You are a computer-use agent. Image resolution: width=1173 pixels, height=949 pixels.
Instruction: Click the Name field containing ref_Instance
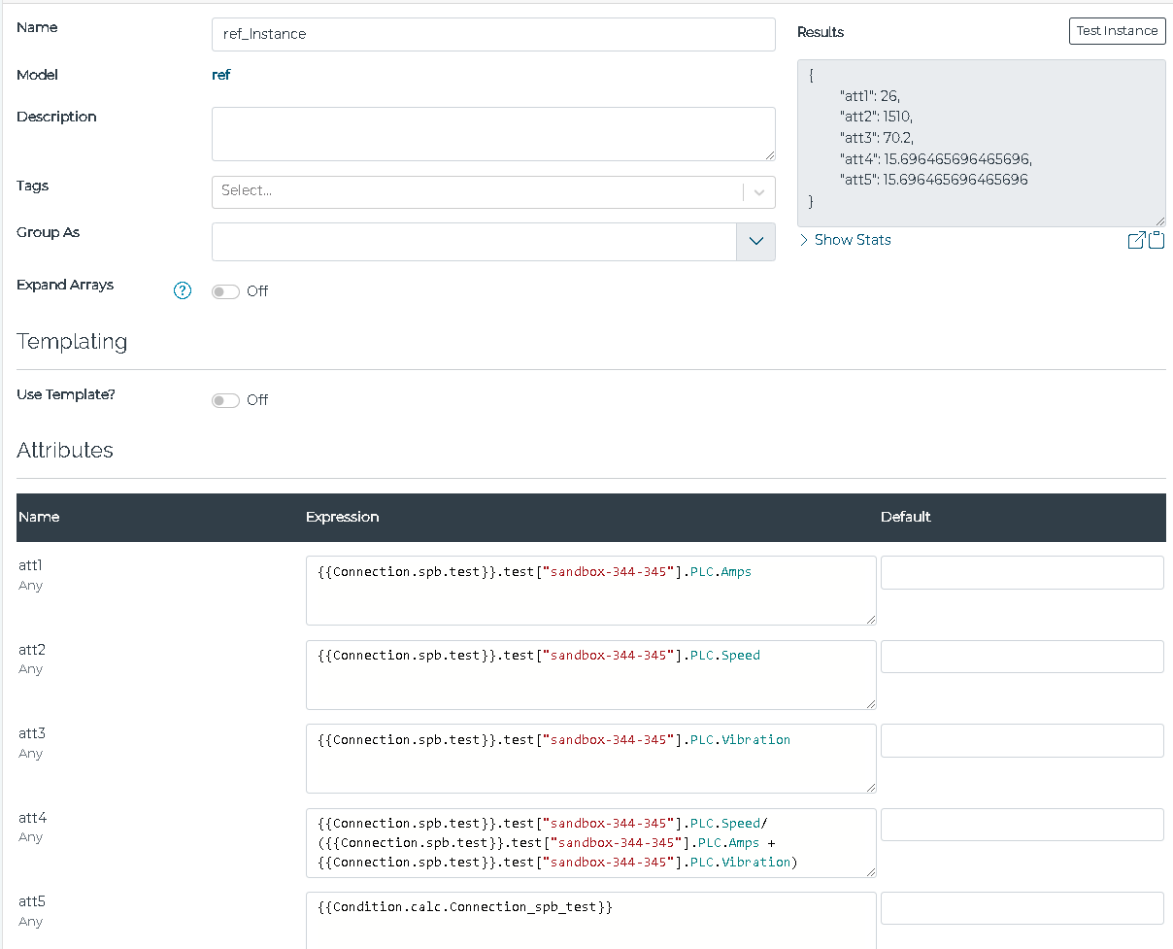point(492,34)
